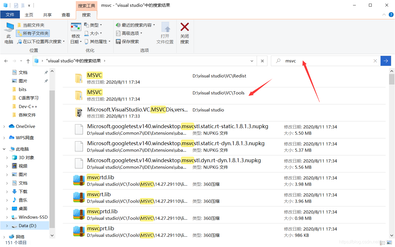Open the C语言学习 folder in sidebar

pyautogui.click(x=28, y=98)
